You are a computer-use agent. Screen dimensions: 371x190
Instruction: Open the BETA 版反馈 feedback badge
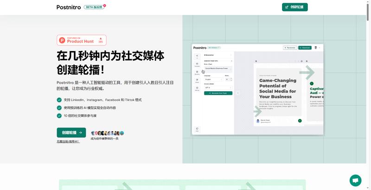click(94, 7)
